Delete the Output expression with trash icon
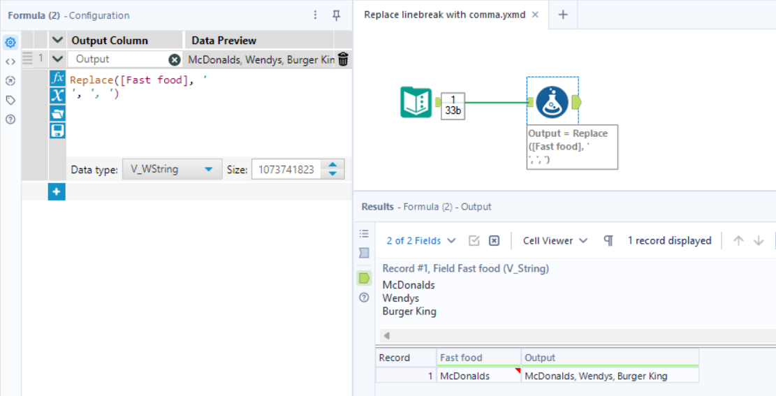Viewport: 776px width, 396px height. (343, 59)
